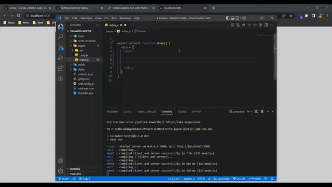Open the Run and Debug view
Viewport: 332px width, 187px height.
tap(61, 58)
